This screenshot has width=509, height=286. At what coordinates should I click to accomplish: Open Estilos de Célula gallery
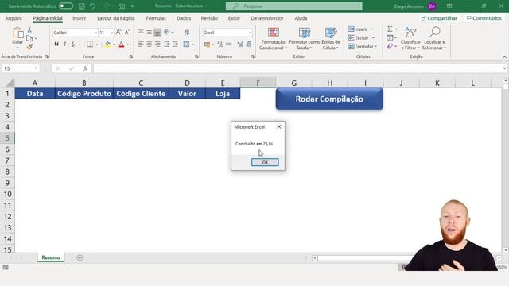331,39
